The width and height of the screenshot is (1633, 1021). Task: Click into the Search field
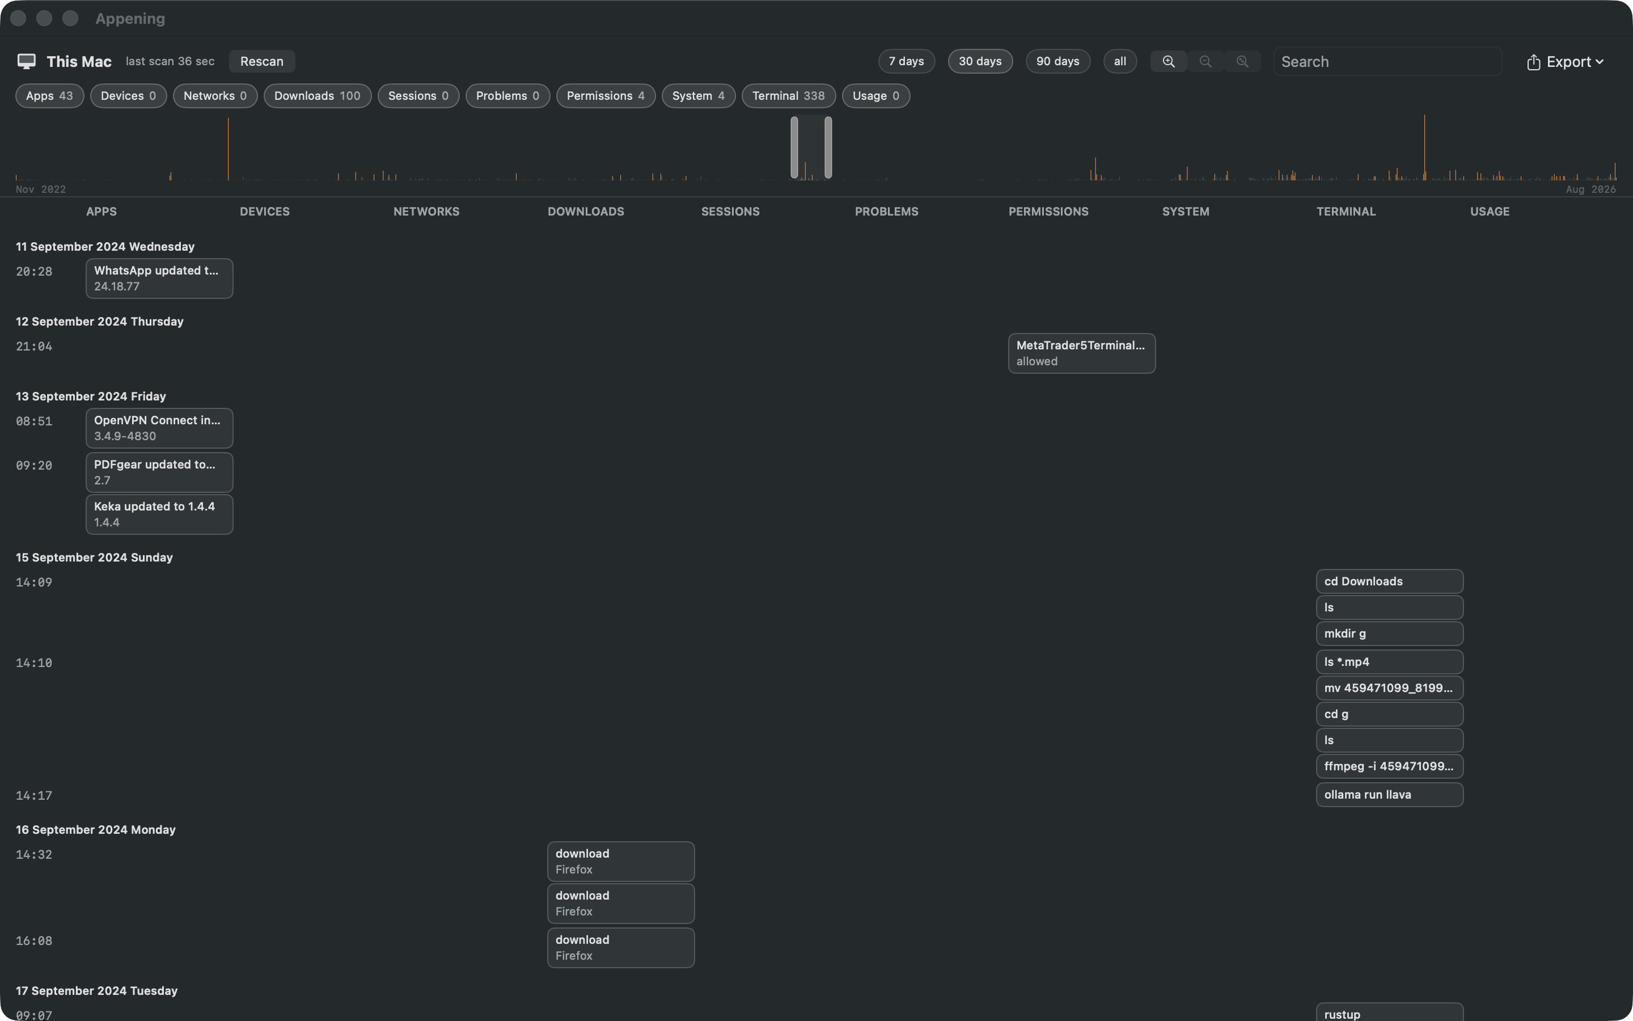1387,61
